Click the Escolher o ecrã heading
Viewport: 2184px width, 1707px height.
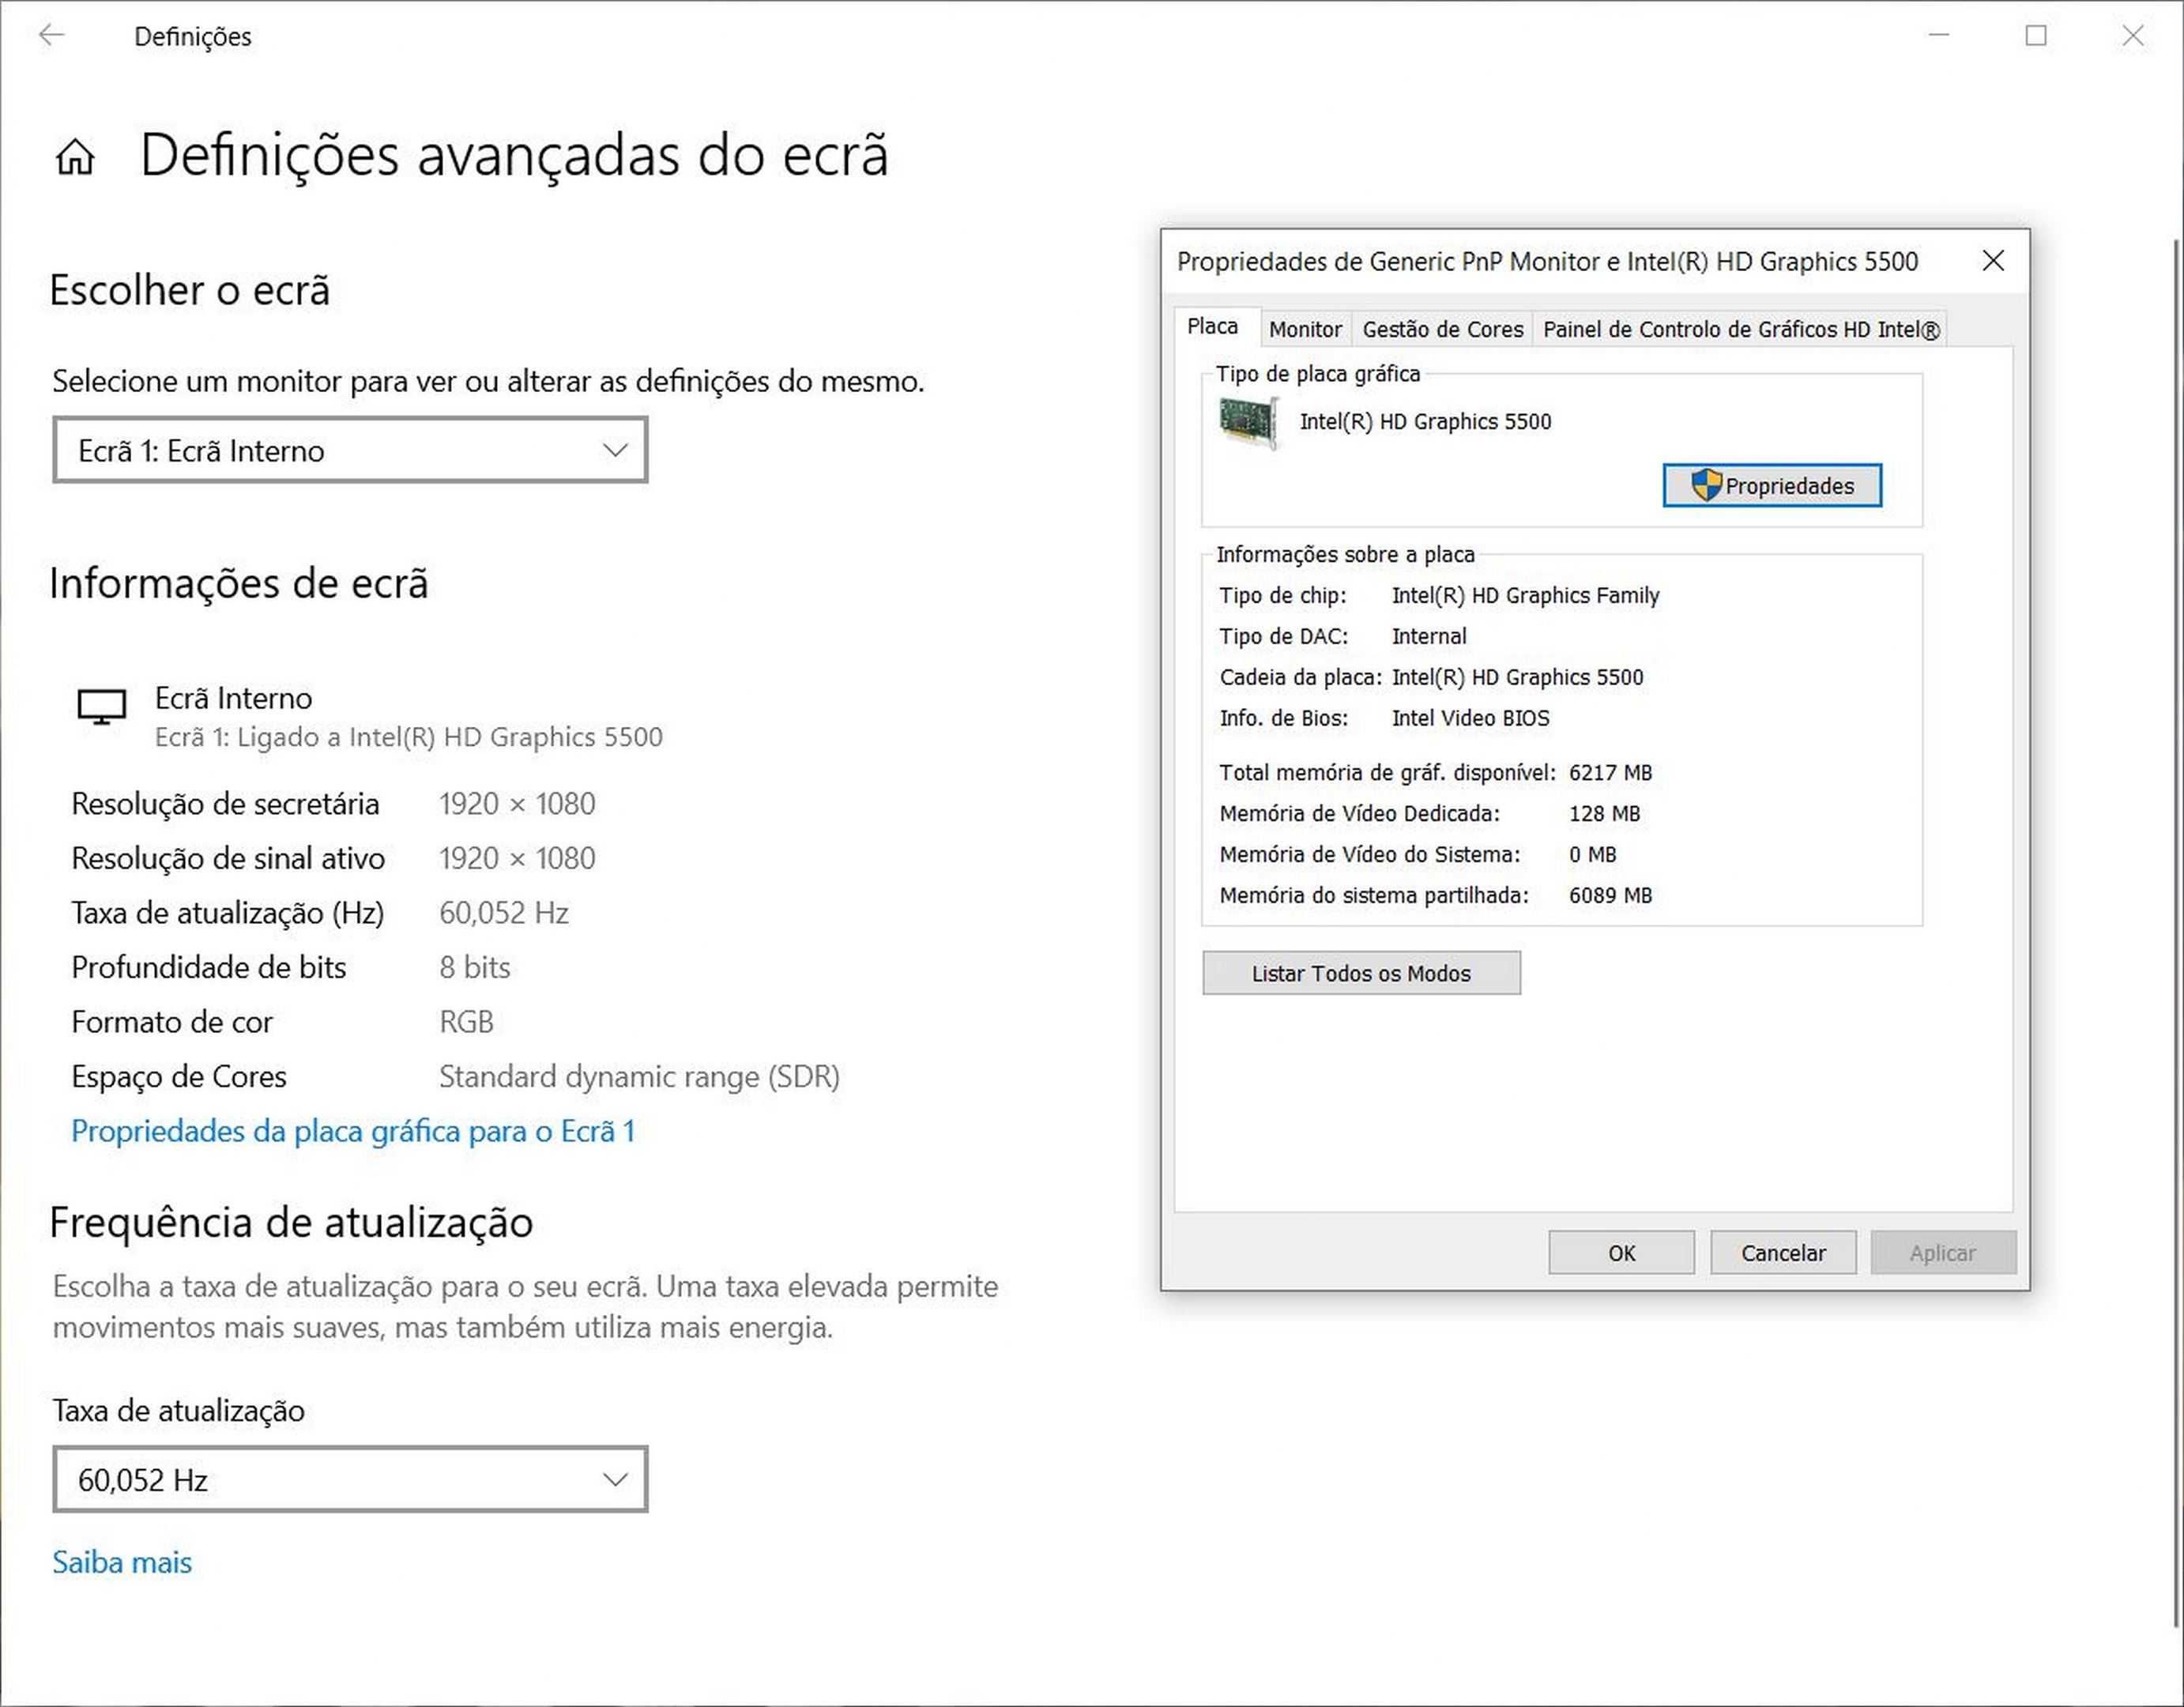pyautogui.click(x=190, y=290)
